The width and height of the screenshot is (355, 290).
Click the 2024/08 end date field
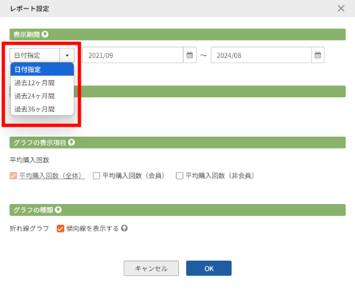coord(261,55)
